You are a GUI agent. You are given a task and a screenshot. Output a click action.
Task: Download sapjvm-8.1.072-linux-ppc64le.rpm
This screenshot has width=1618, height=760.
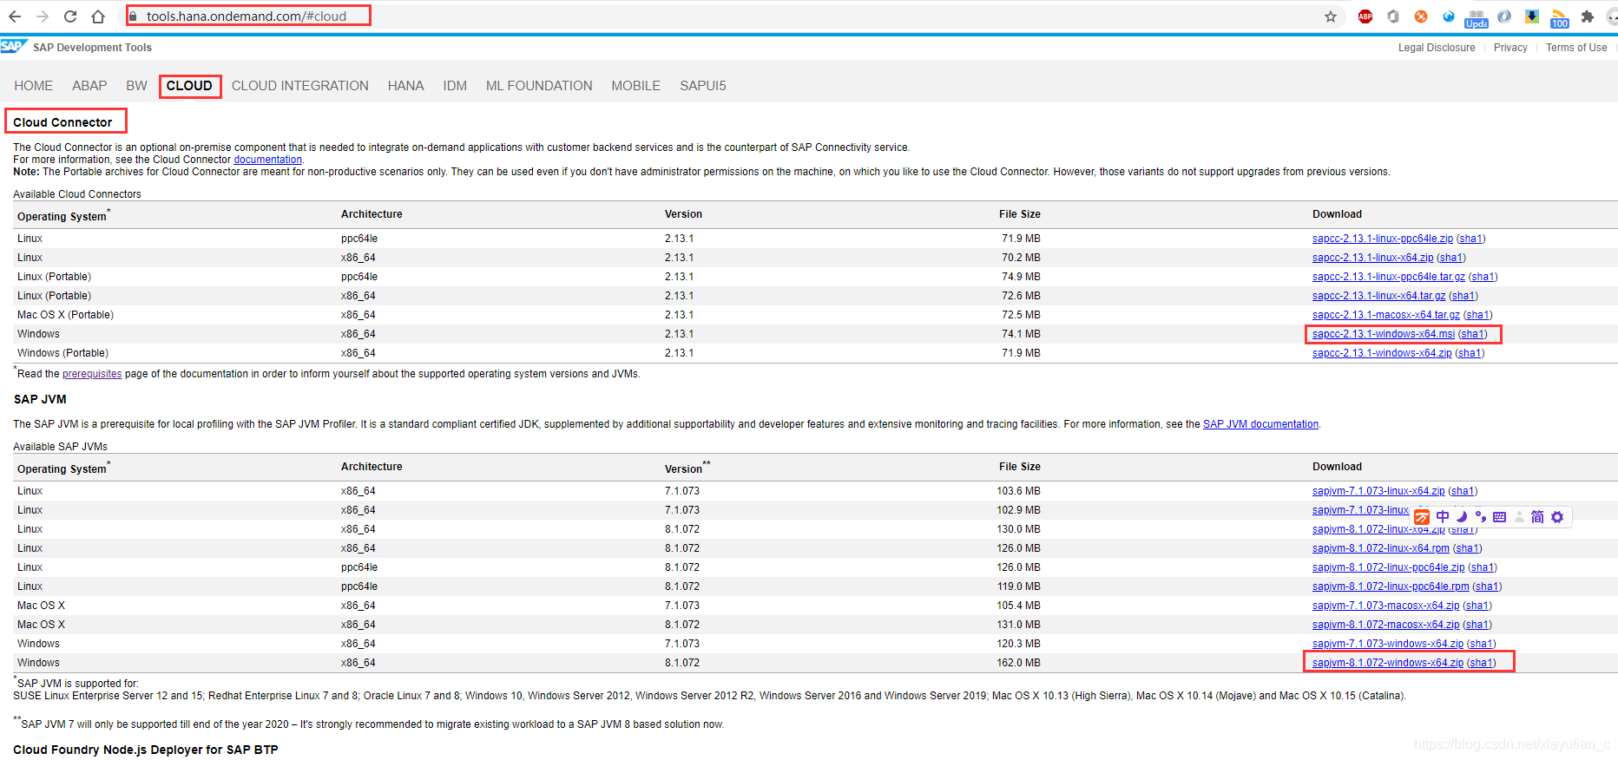[1391, 586]
